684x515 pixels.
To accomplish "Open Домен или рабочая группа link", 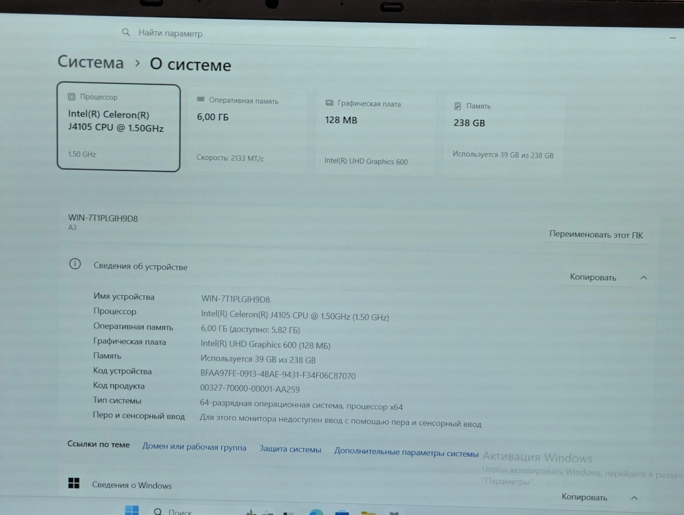I will [x=194, y=447].
